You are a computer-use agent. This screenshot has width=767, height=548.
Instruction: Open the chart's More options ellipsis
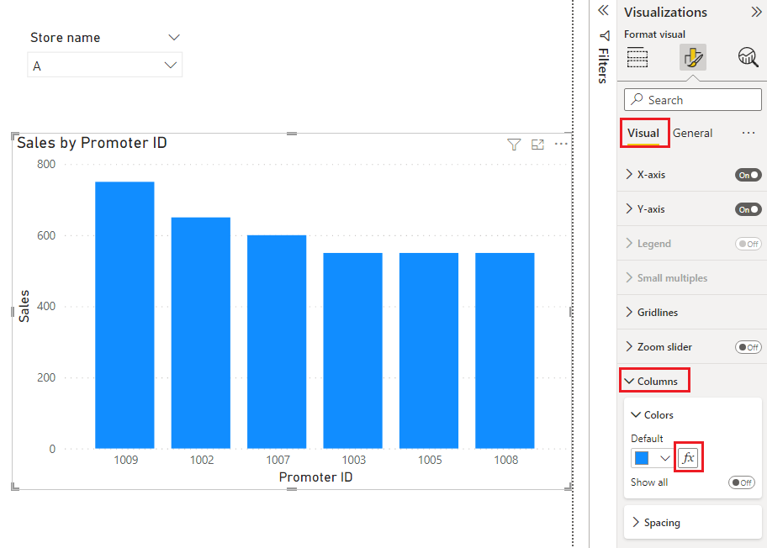[561, 144]
